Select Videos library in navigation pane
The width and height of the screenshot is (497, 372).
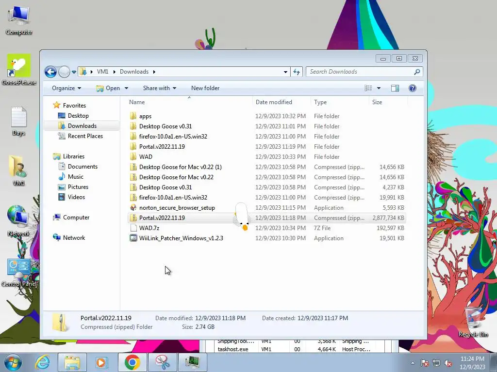point(76,197)
